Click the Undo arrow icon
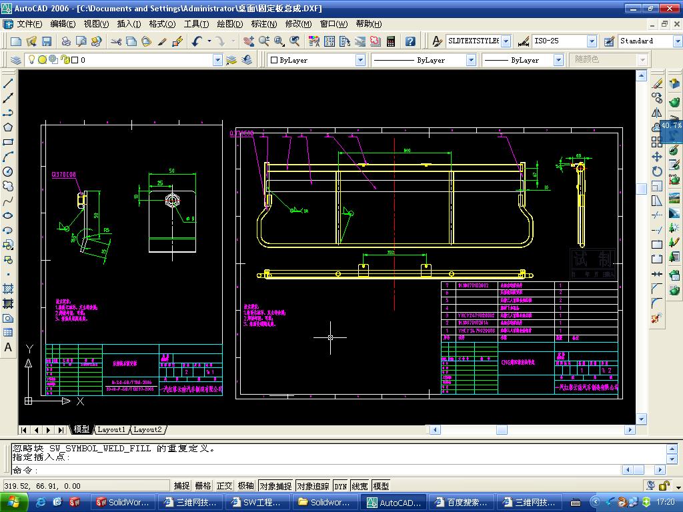The width and height of the screenshot is (683, 512). [197, 41]
